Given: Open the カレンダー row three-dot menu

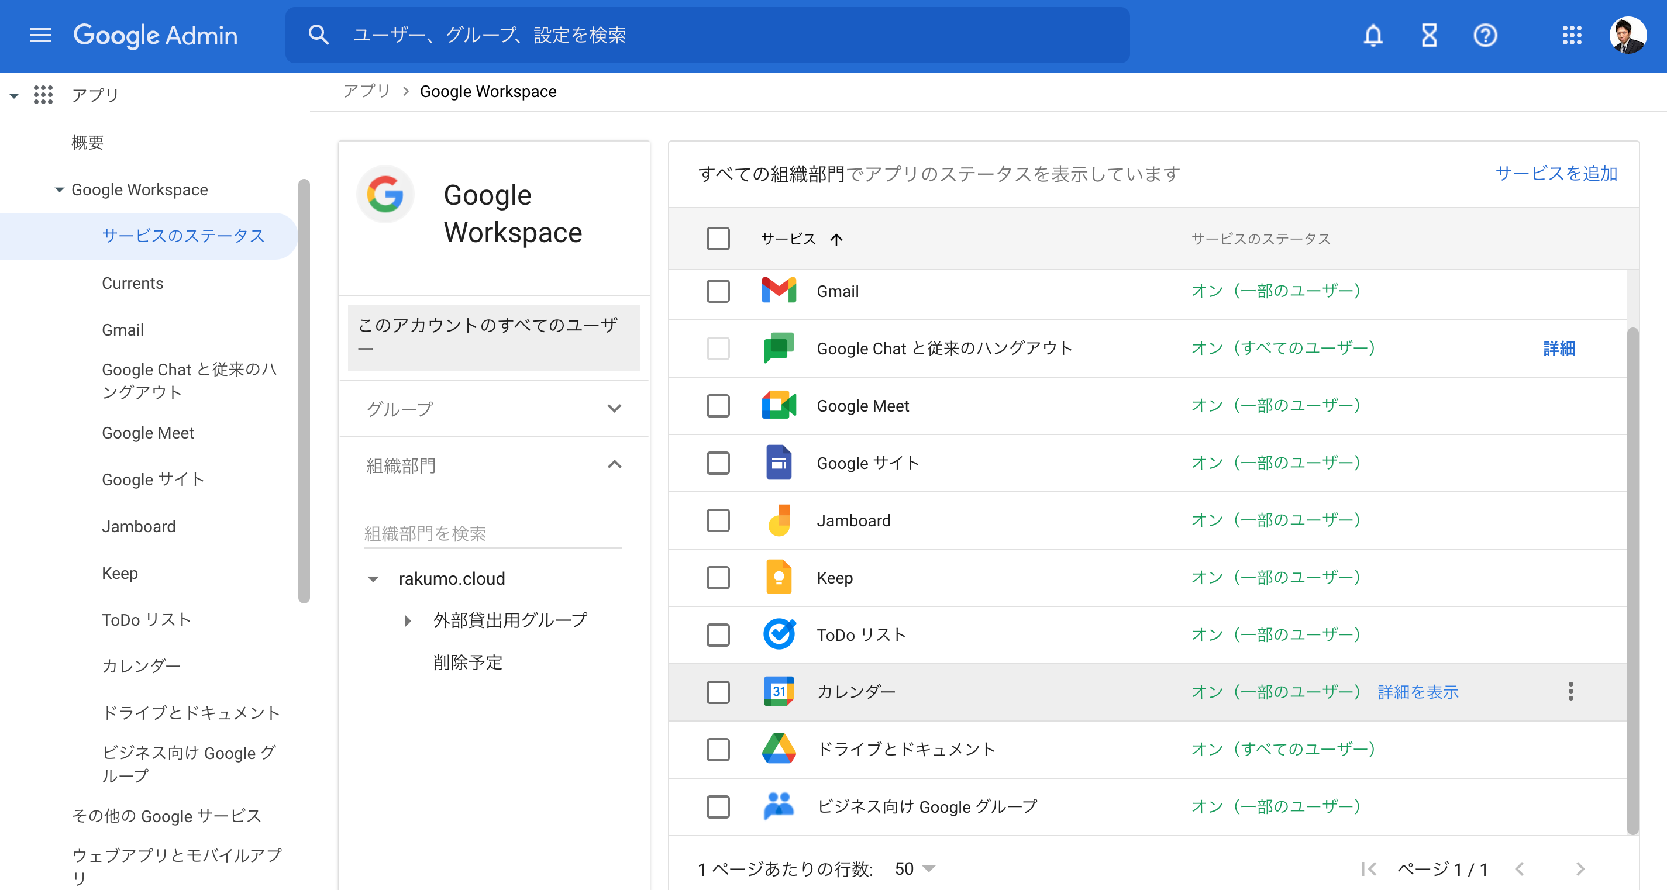Looking at the screenshot, I should tap(1570, 691).
